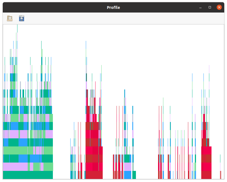Screen dimensions: 227x182
Task: Select the large red base block in center stack
Action: [94, 175]
